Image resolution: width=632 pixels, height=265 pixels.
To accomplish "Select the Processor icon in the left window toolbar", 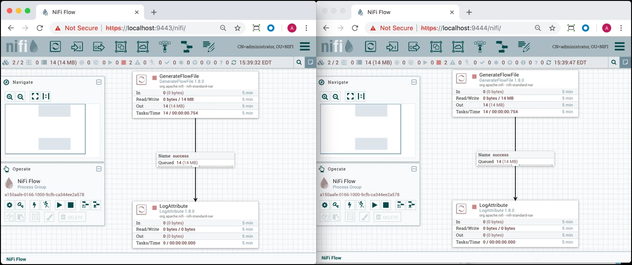I will coord(55,46).
